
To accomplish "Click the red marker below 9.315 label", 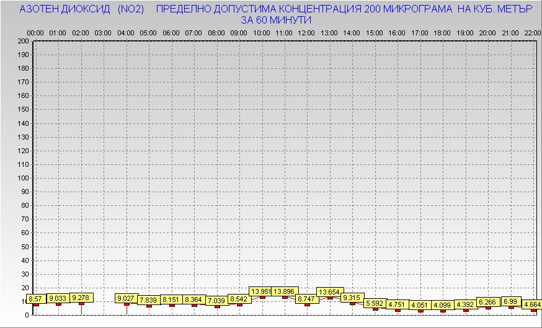I will [x=352, y=303].
